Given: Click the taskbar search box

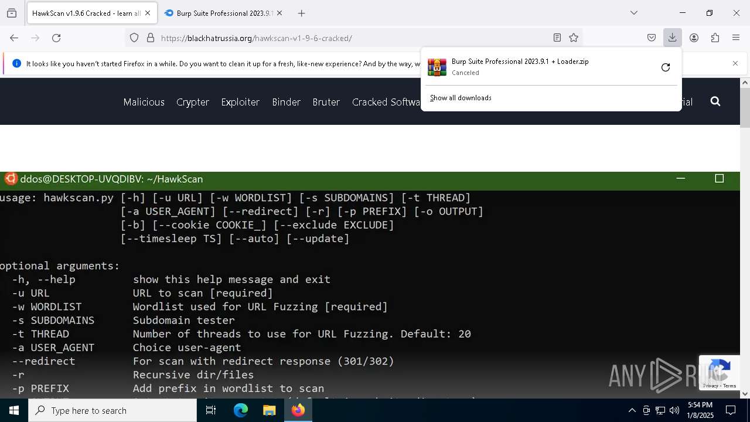Looking at the screenshot, I should click(x=112, y=410).
